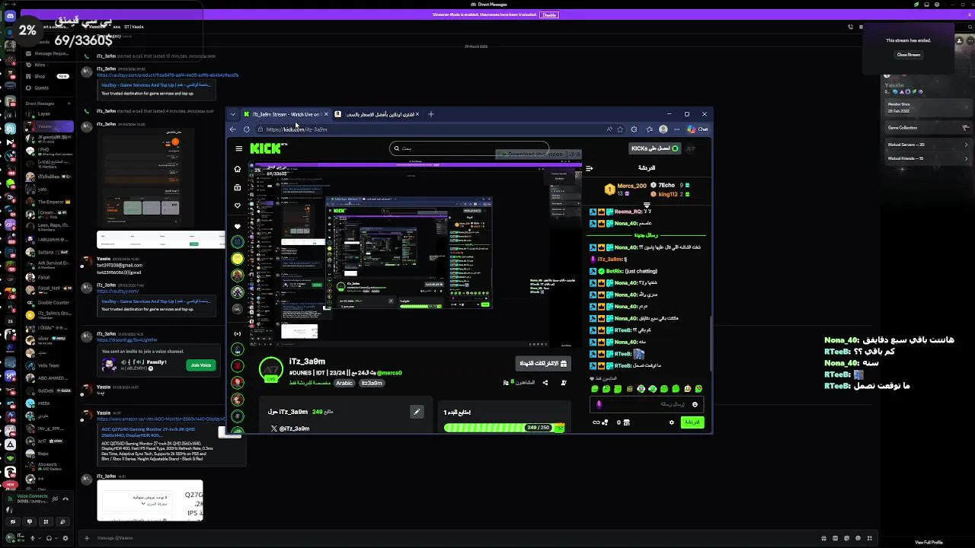This screenshot has height=548, width=975.
Task: Switch to the iTz_3a9m Stream Kick tab
Action: pyautogui.click(x=286, y=114)
